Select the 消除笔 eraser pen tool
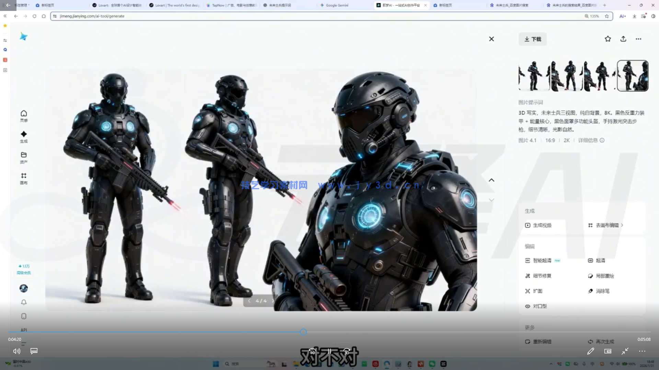The width and height of the screenshot is (659, 370). click(603, 291)
